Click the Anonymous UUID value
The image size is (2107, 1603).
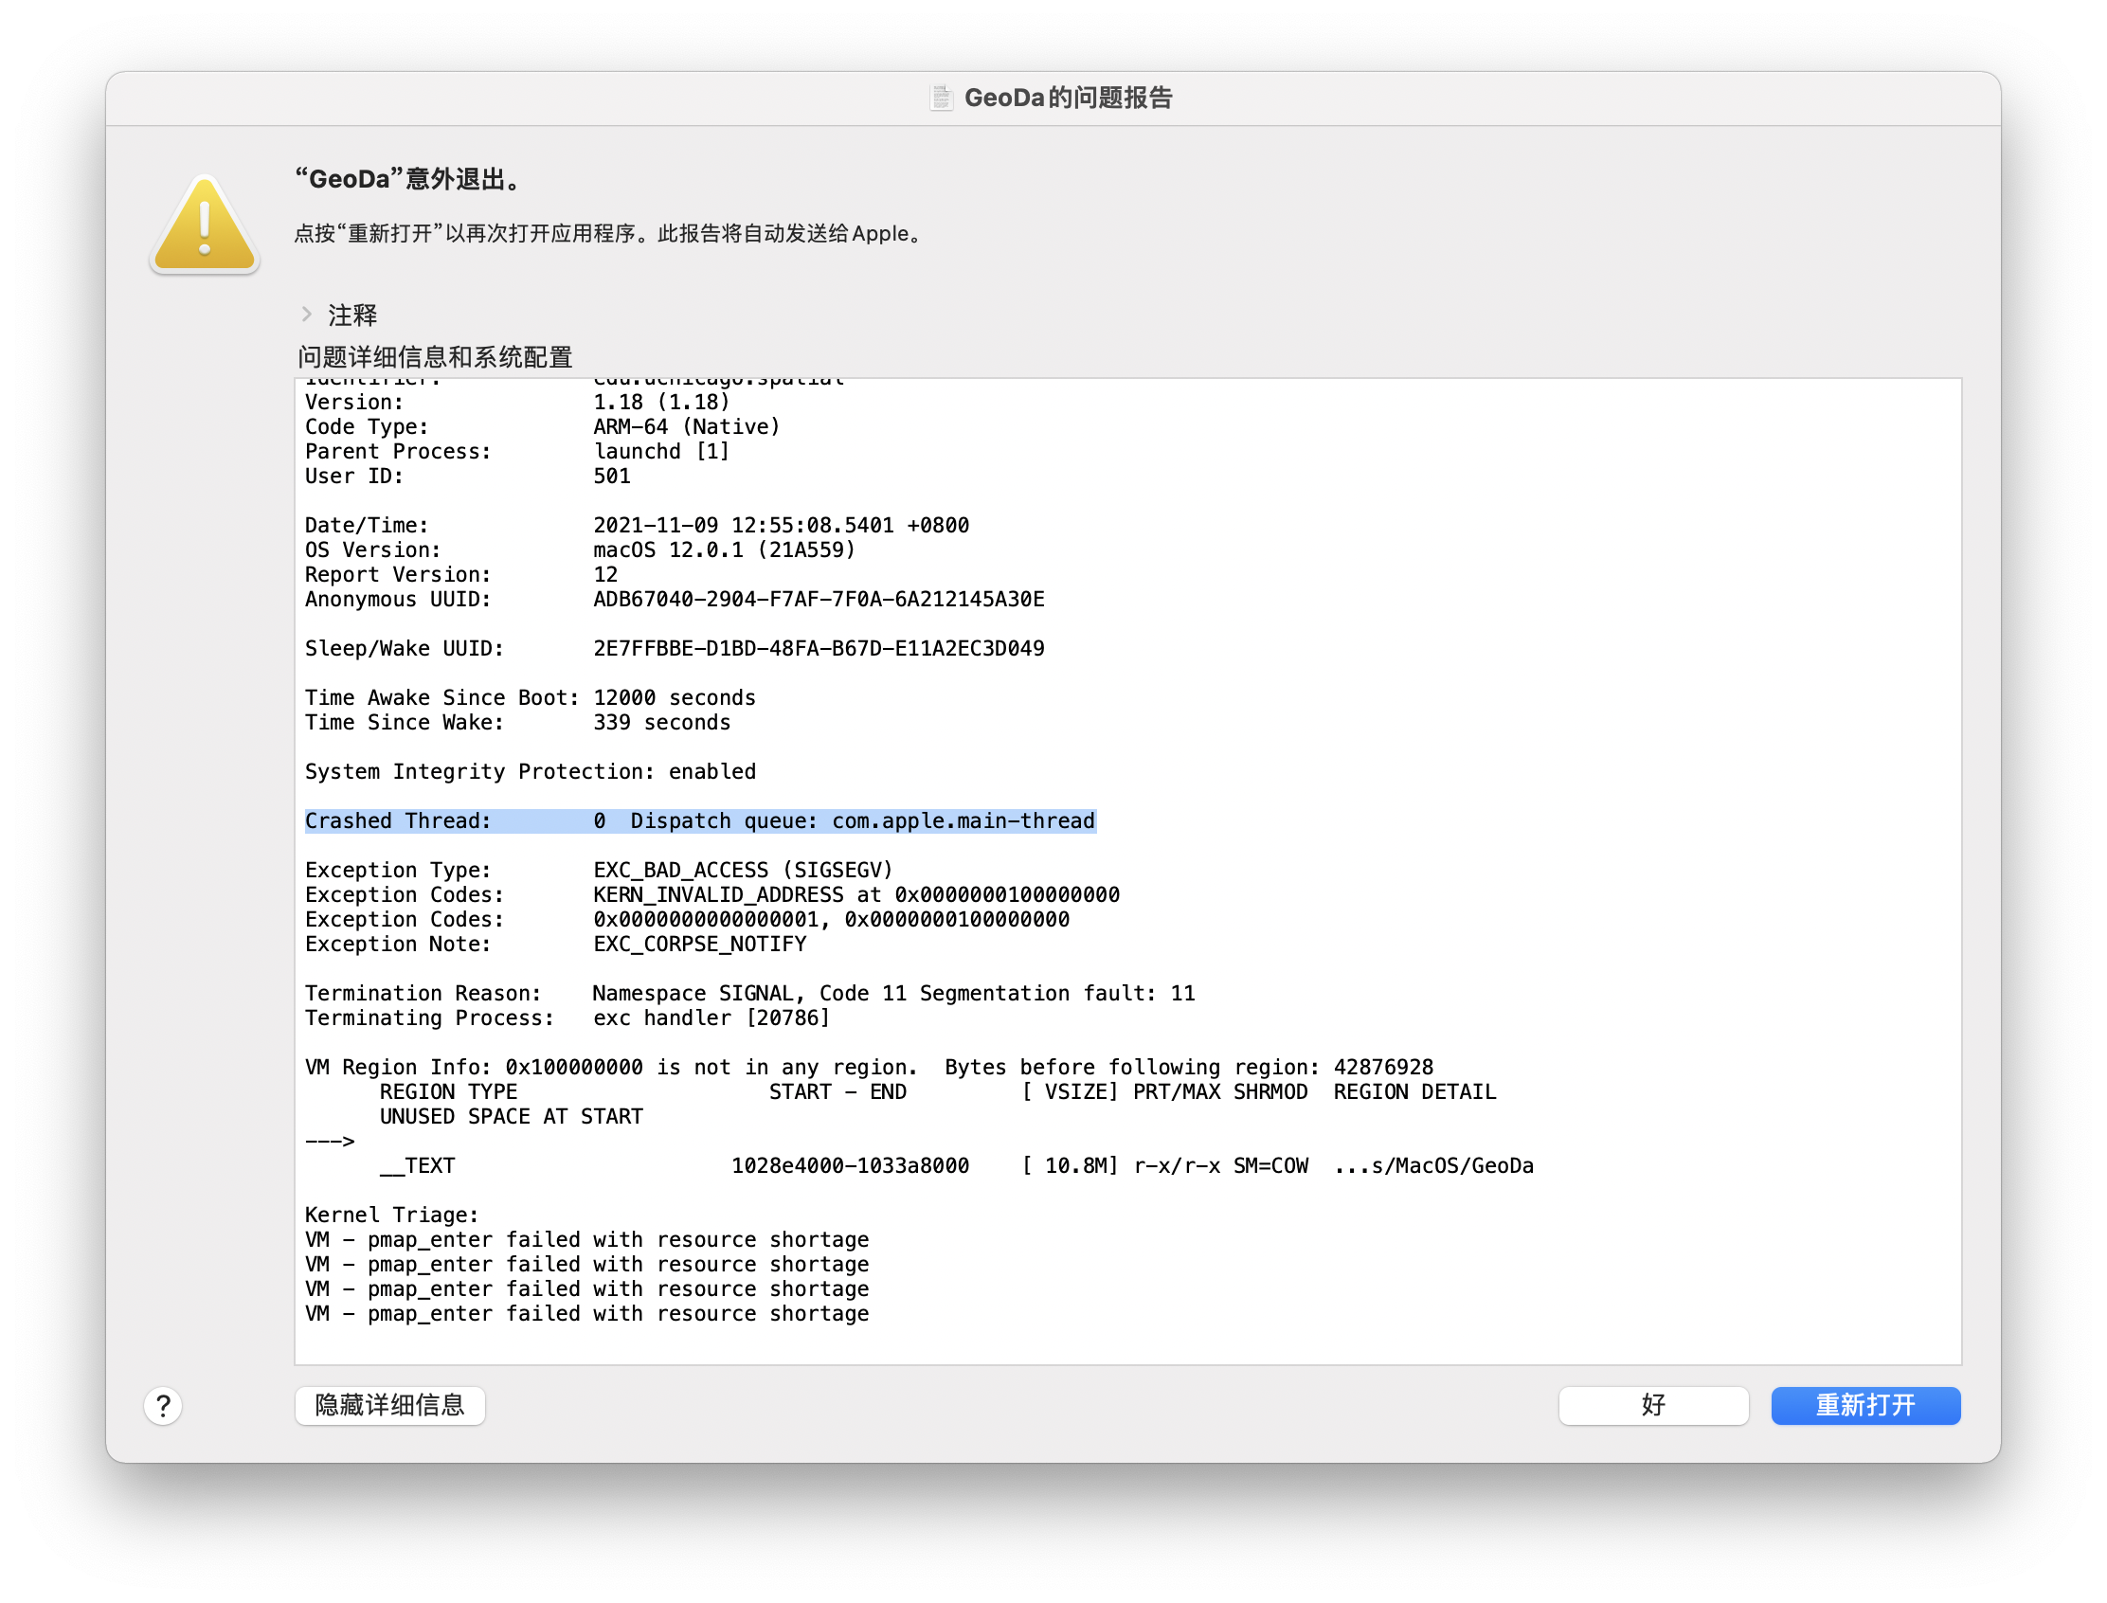click(x=818, y=599)
